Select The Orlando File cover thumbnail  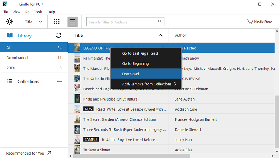tap(77, 78)
